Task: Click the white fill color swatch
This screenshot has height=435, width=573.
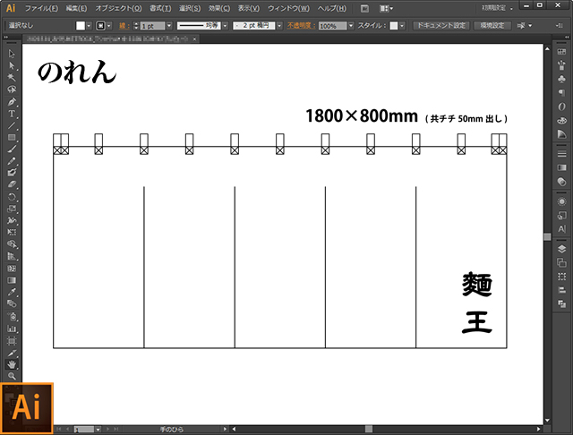Action: pos(81,26)
